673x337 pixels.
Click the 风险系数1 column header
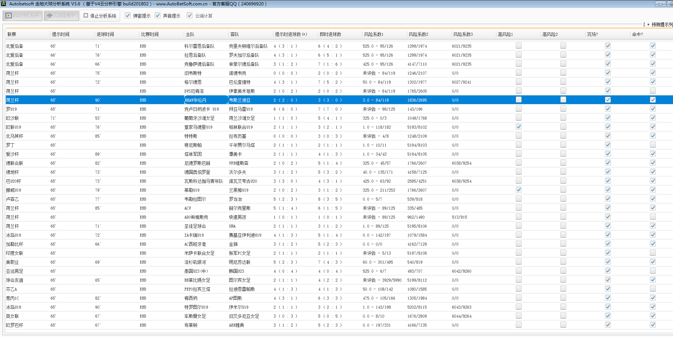point(373,35)
